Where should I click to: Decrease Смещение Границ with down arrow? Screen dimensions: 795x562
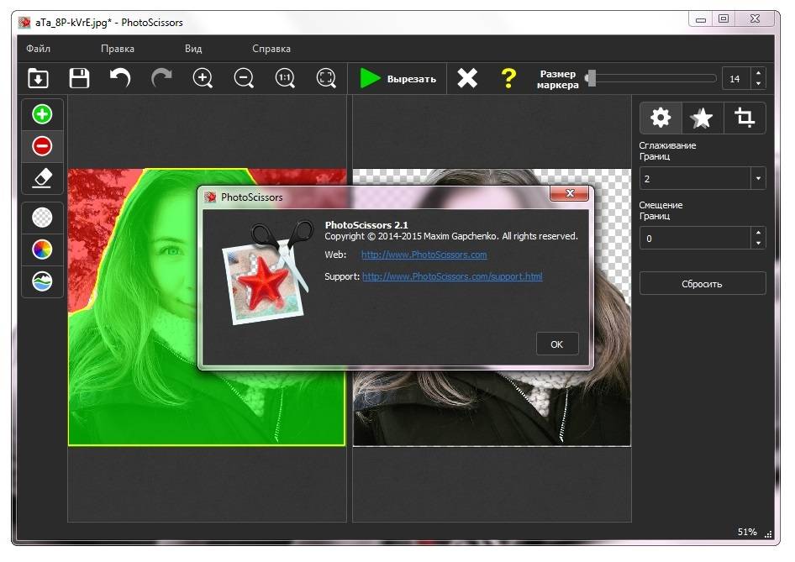(x=758, y=244)
